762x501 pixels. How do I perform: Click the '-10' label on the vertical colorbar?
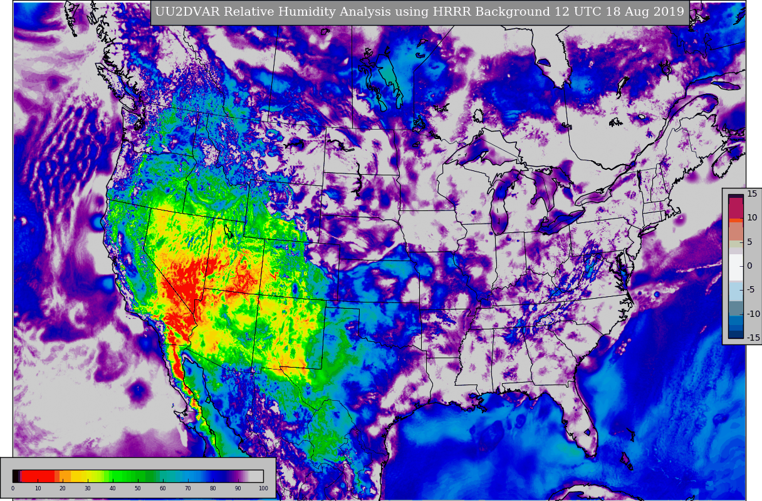click(x=753, y=314)
